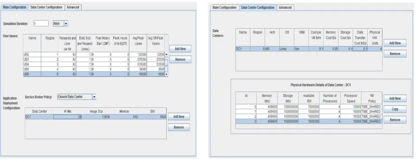Click Add New beside the User bases table
The image size is (418, 162).
(180, 49)
